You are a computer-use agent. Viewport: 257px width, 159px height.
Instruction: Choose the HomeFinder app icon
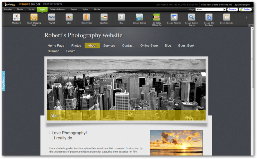tap(87, 17)
